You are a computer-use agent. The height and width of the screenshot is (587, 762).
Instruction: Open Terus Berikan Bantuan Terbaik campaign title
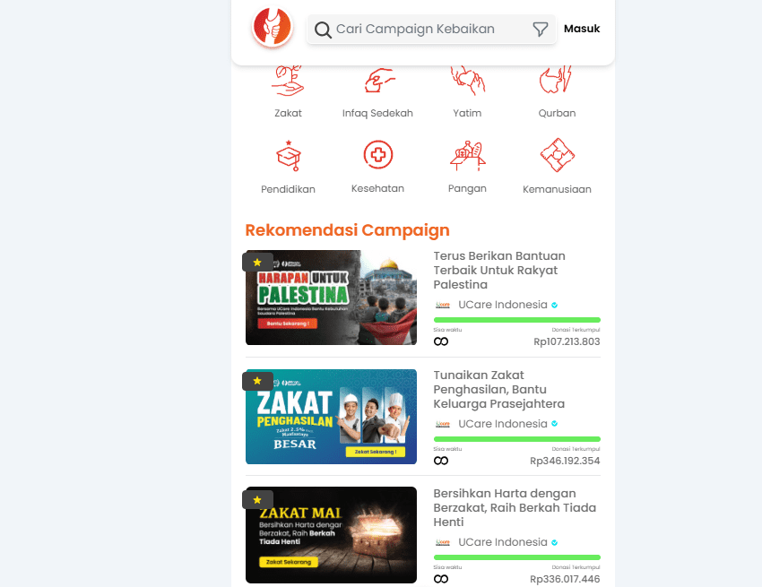[x=499, y=270]
